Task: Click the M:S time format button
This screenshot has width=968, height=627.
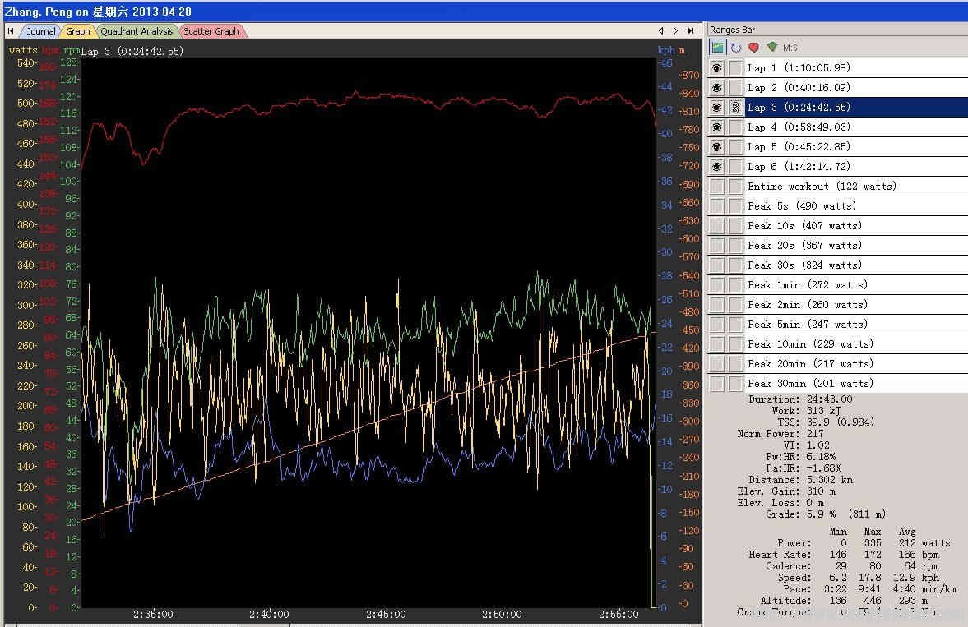Action: click(x=790, y=48)
